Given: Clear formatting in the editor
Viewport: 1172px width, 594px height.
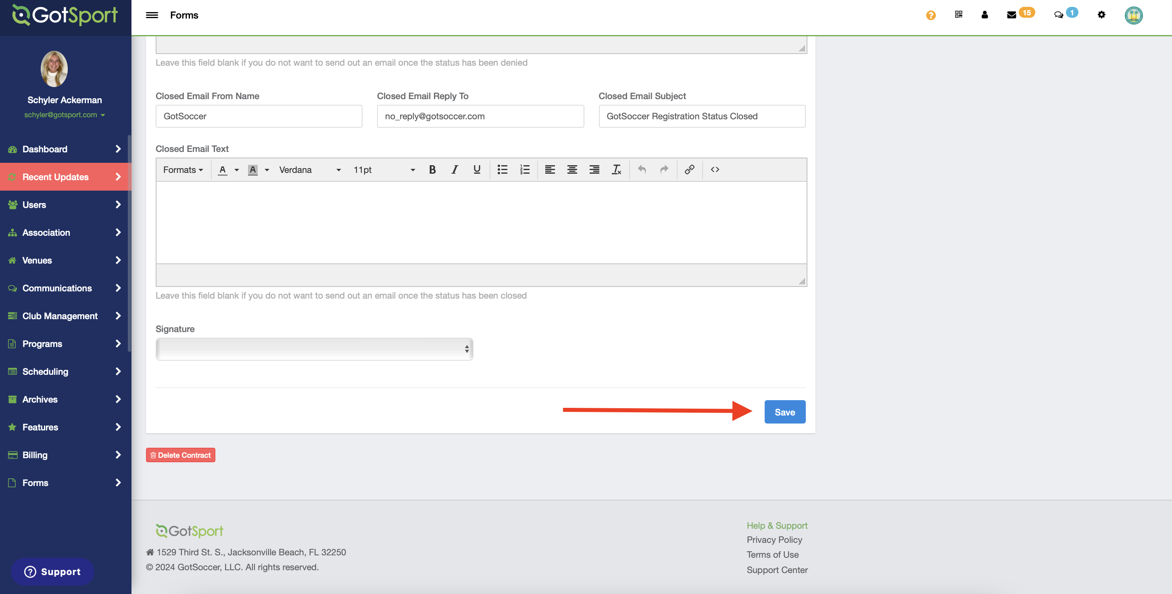Looking at the screenshot, I should click(x=617, y=170).
